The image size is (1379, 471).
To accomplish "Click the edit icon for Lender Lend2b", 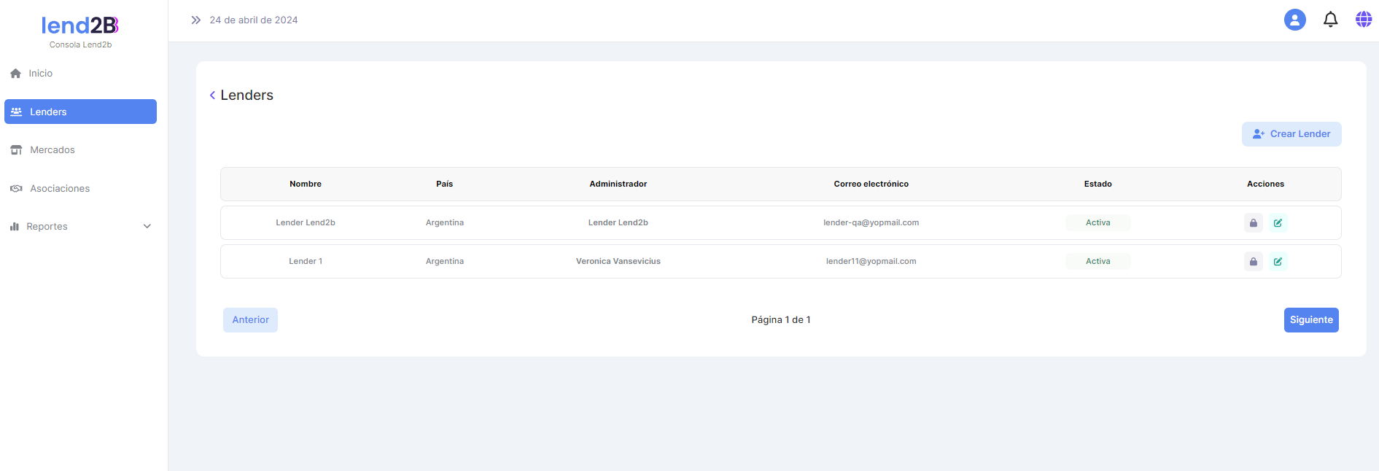I will click(x=1278, y=223).
